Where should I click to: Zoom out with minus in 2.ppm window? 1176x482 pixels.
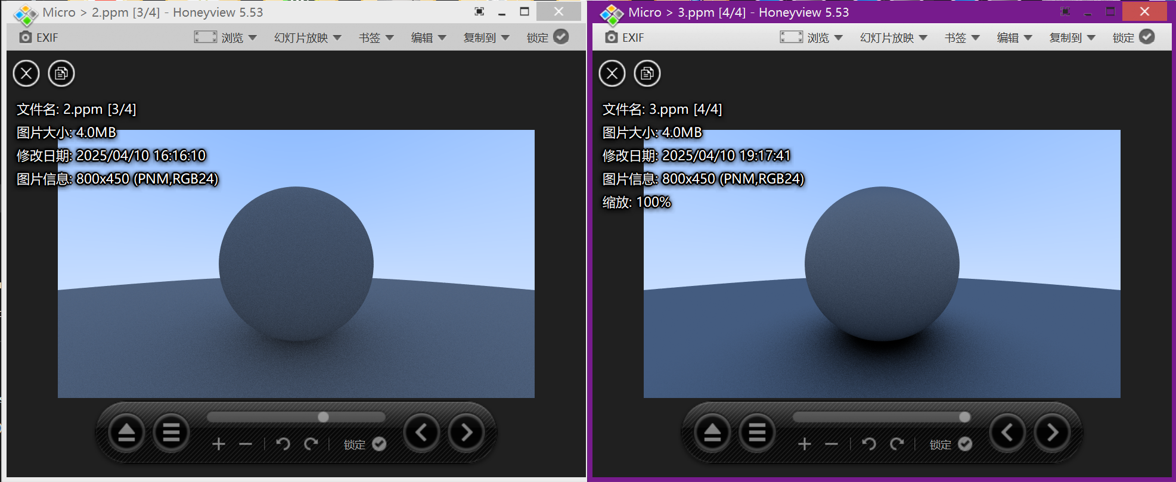[x=246, y=444]
